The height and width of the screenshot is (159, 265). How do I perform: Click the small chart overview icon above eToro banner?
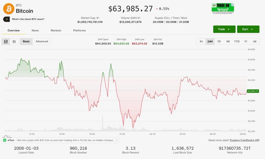pyautogui.click(x=7, y=136)
